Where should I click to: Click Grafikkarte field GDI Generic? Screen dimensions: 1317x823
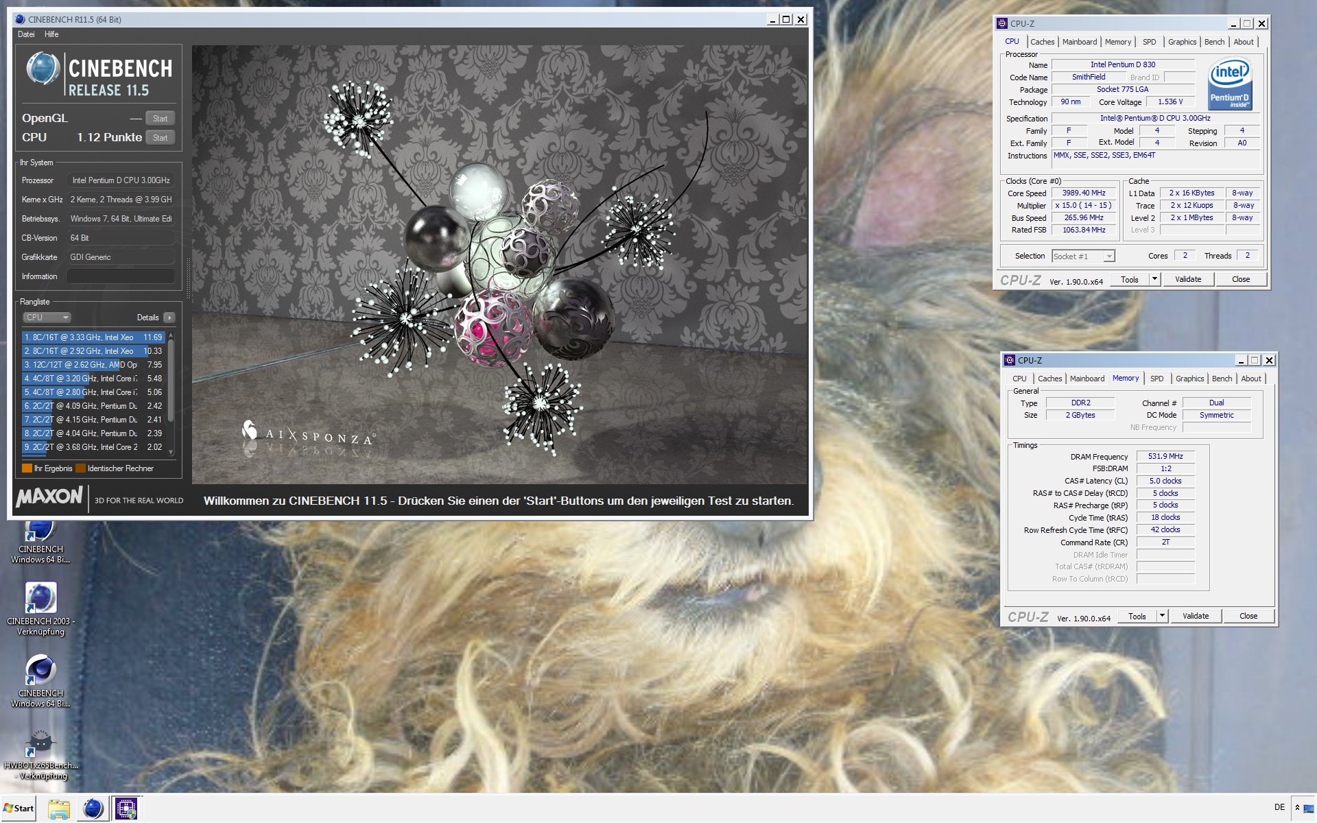pos(121,257)
